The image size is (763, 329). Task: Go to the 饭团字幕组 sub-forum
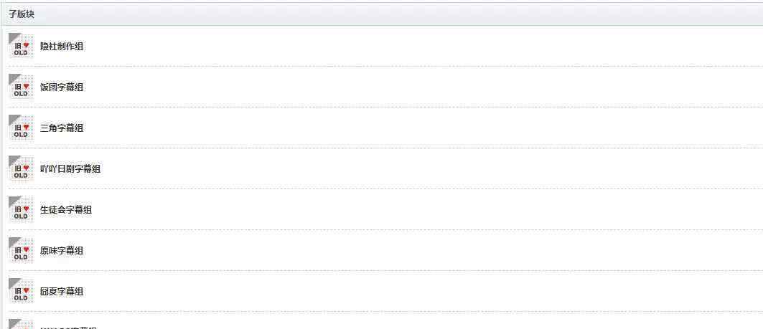tap(62, 87)
